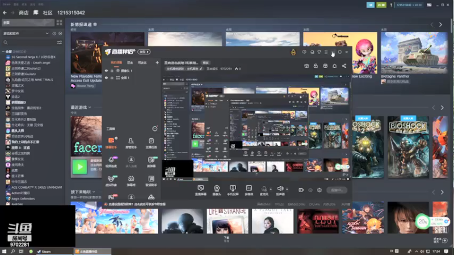Show next news items arrow
This screenshot has width=454, height=255.
click(441, 25)
